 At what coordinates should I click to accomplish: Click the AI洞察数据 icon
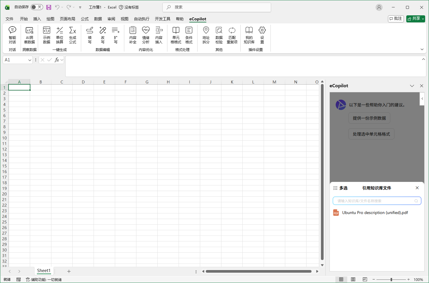tap(29, 35)
